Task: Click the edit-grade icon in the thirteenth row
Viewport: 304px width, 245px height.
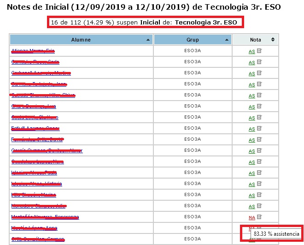Action: (x=259, y=184)
